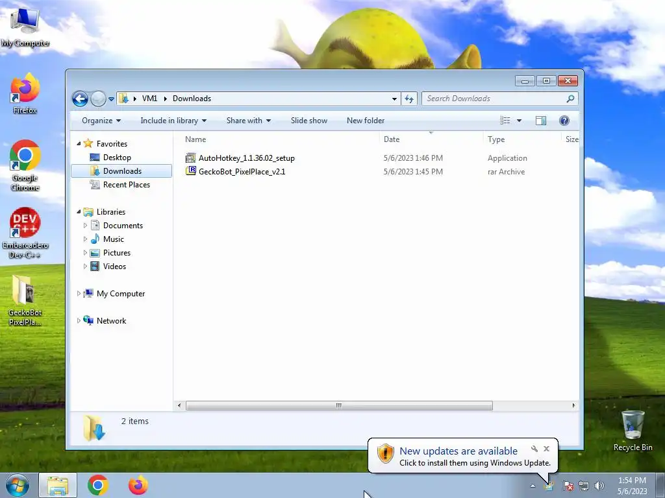The image size is (665, 498).
Task: Select Downloads in the address breadcrumb
Action: [192, 99]
